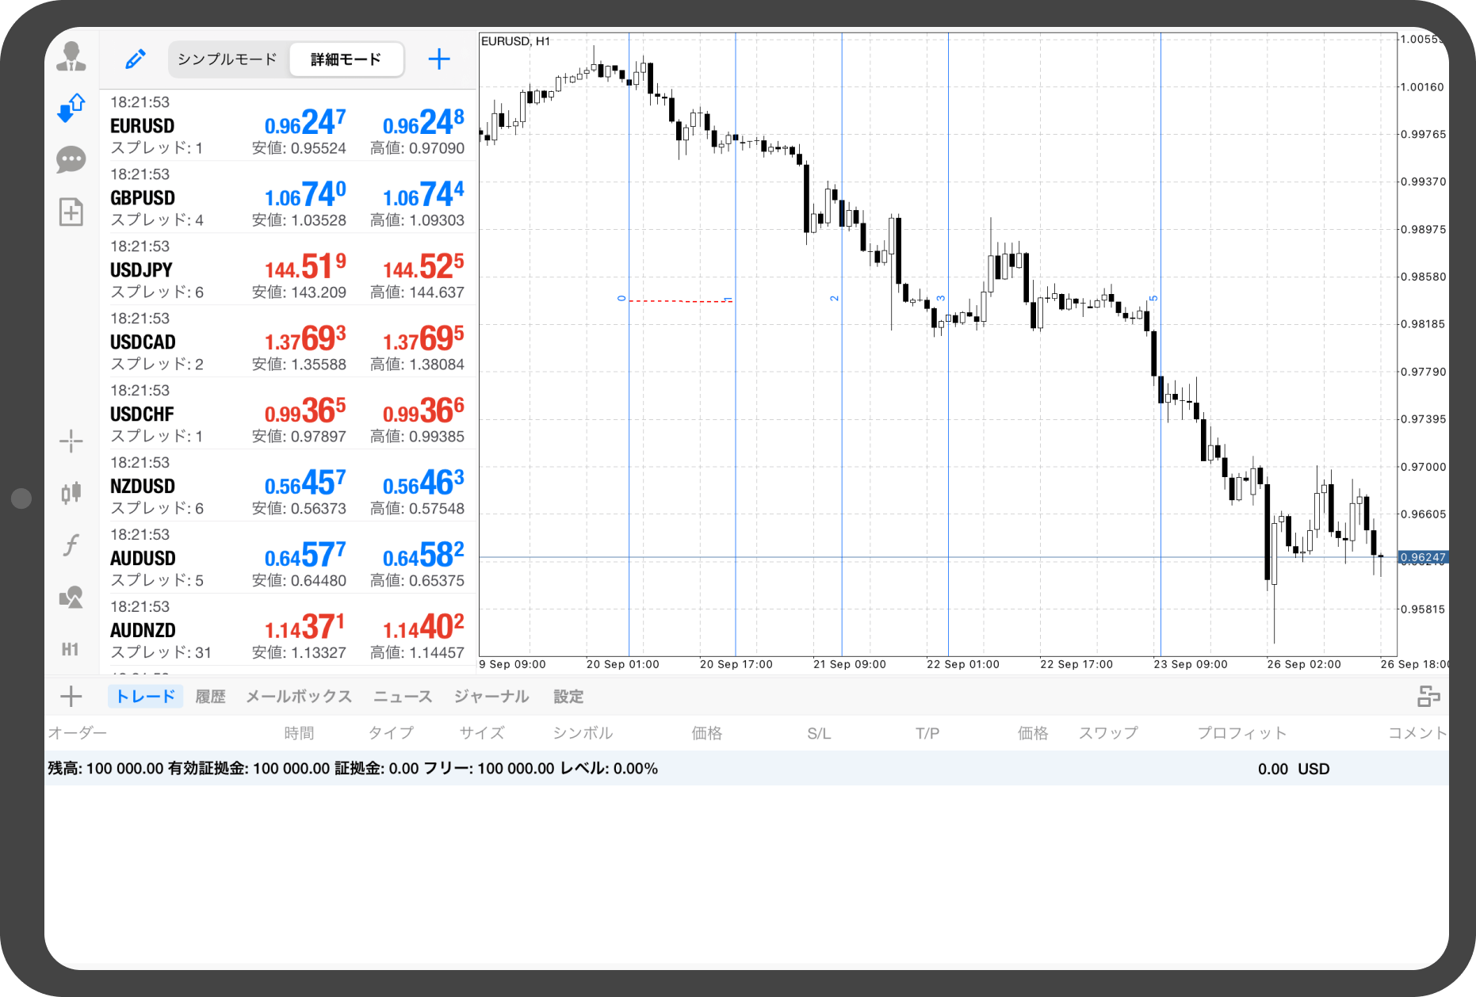Open the chat messages icon
The width and height of the screenshot is (1476, 997).
point(71,159)
